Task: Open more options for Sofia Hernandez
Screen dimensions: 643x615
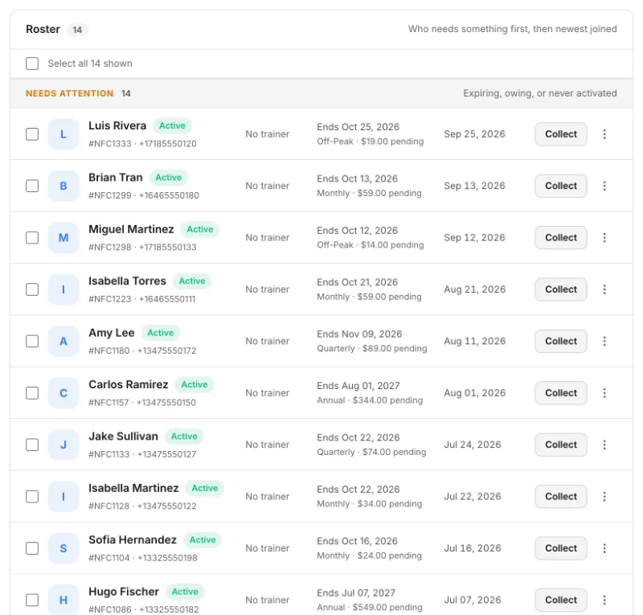Action: [x=604, y=548]
